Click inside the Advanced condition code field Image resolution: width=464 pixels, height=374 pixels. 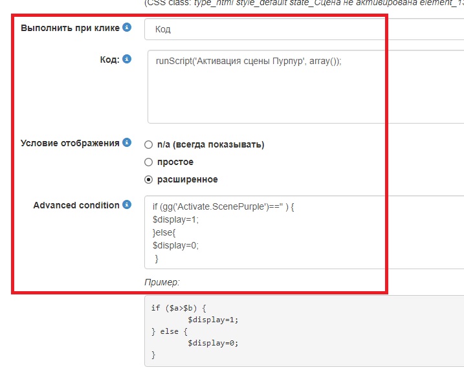click(304, 232)
